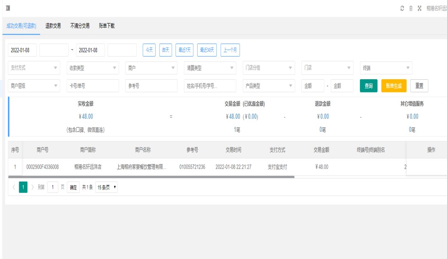
Task: Go to the previous page arrow
Action: pos(13,188)
